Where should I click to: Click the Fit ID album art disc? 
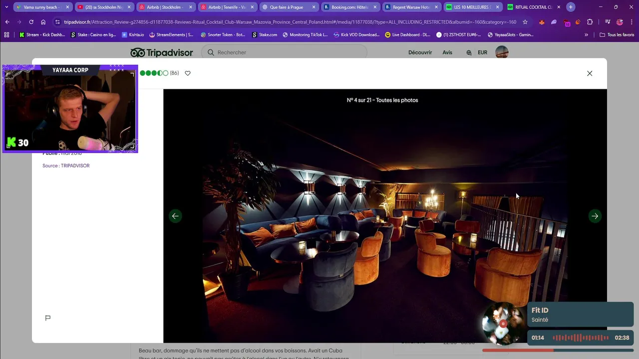[503, 324]
